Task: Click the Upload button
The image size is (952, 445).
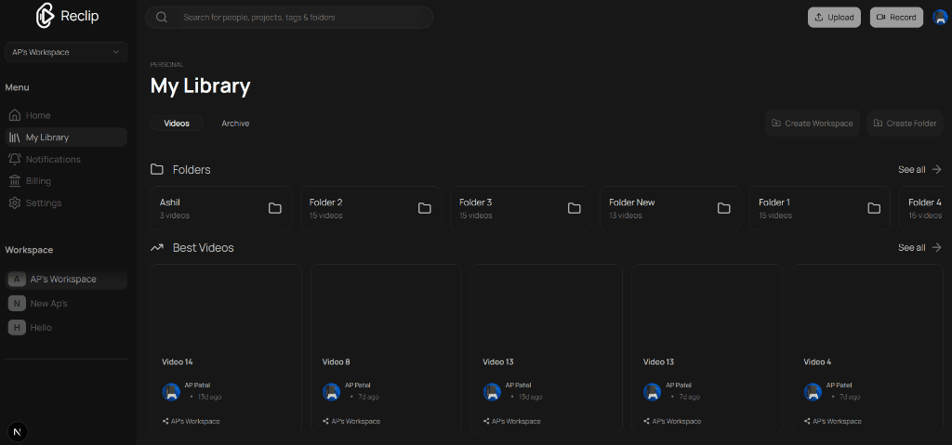Action: [x=834, y=17]
